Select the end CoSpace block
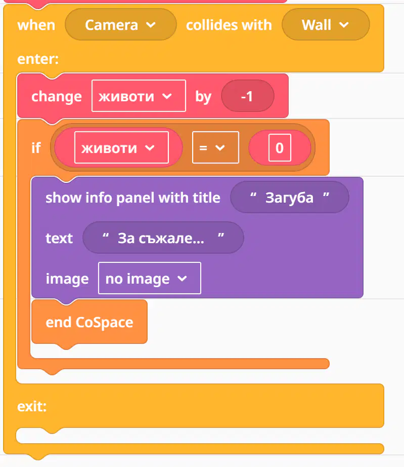This screenshot has height=467, width=404. click(89, 322)
